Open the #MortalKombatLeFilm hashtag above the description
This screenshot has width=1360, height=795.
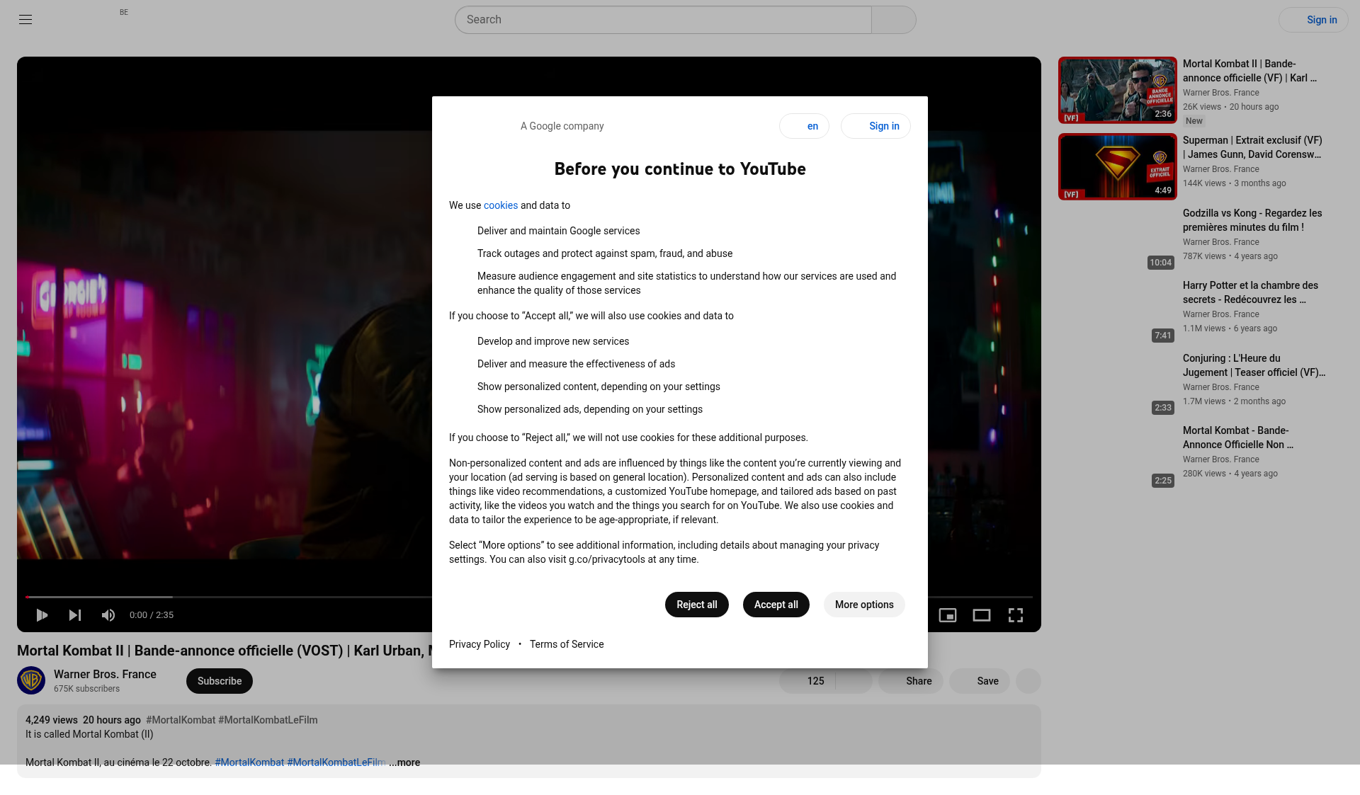[268, 720]
